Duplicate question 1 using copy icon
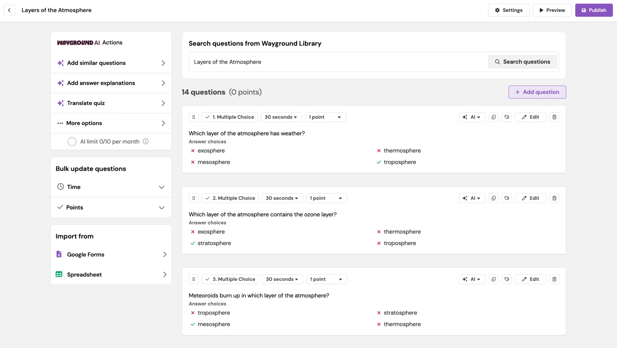The width and height of the screenshot is (617, 348). point(494,117)
